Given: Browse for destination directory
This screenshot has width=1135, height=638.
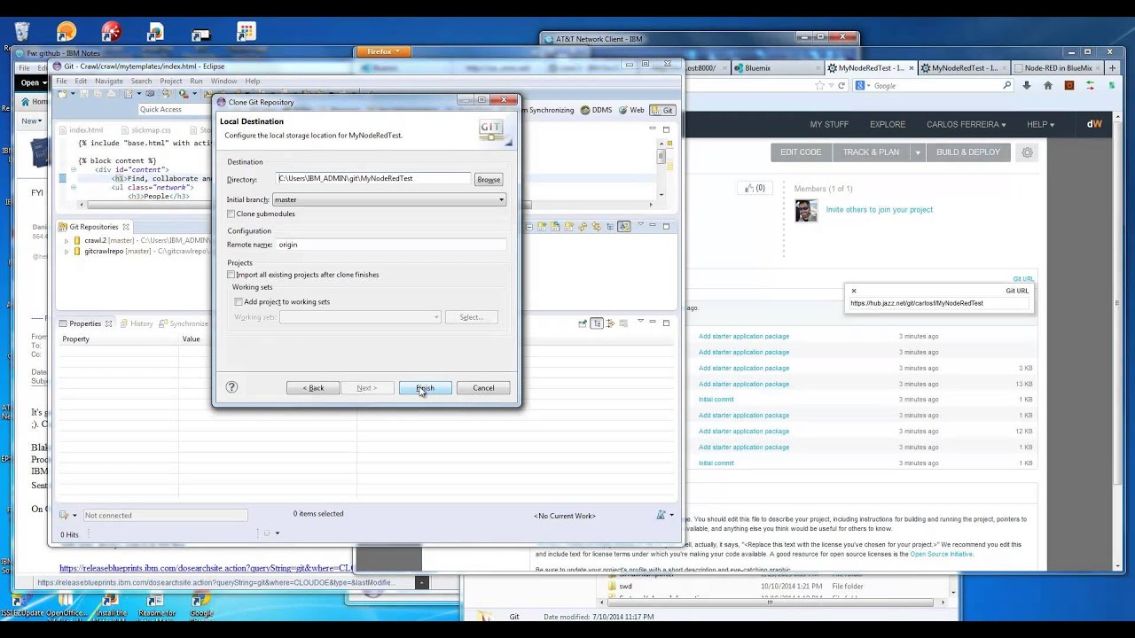Looking at the screenshot, I should (x=489, y=180).
